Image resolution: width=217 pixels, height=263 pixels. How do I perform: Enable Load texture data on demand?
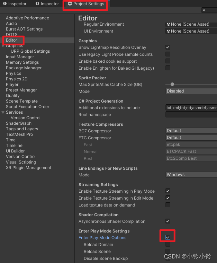(168, 205)
